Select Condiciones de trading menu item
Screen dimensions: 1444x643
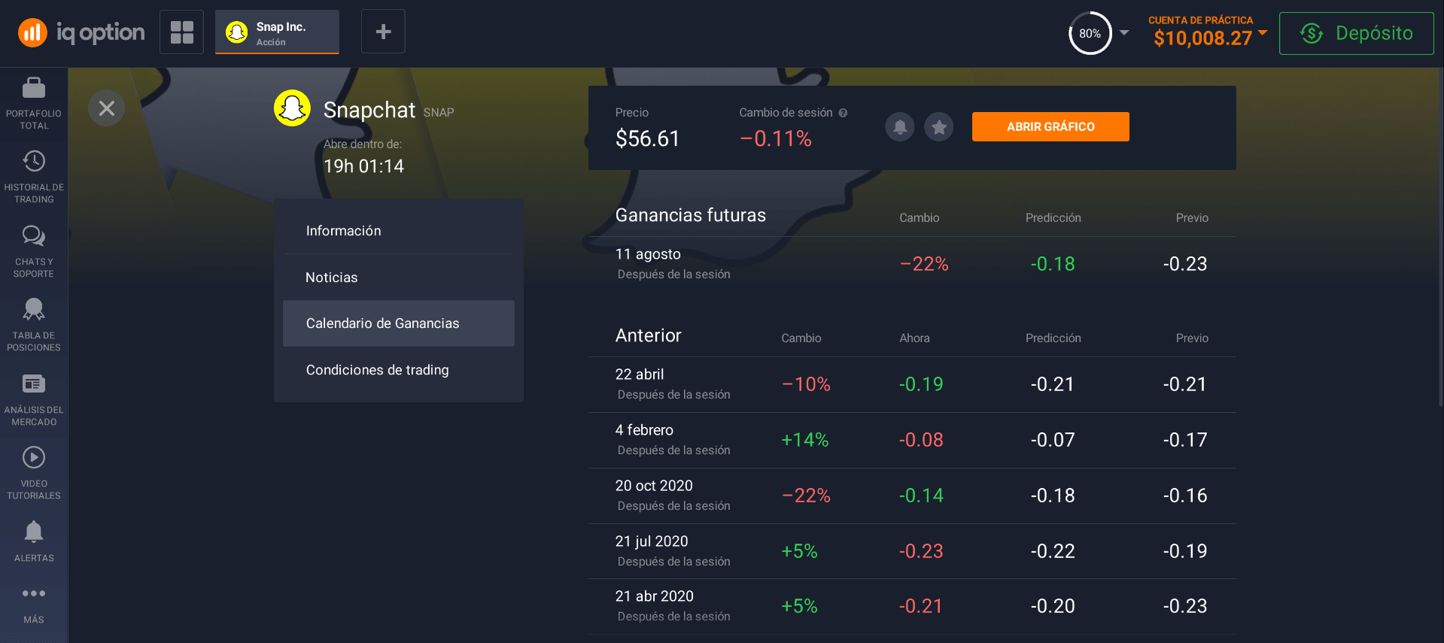[377, 370]
